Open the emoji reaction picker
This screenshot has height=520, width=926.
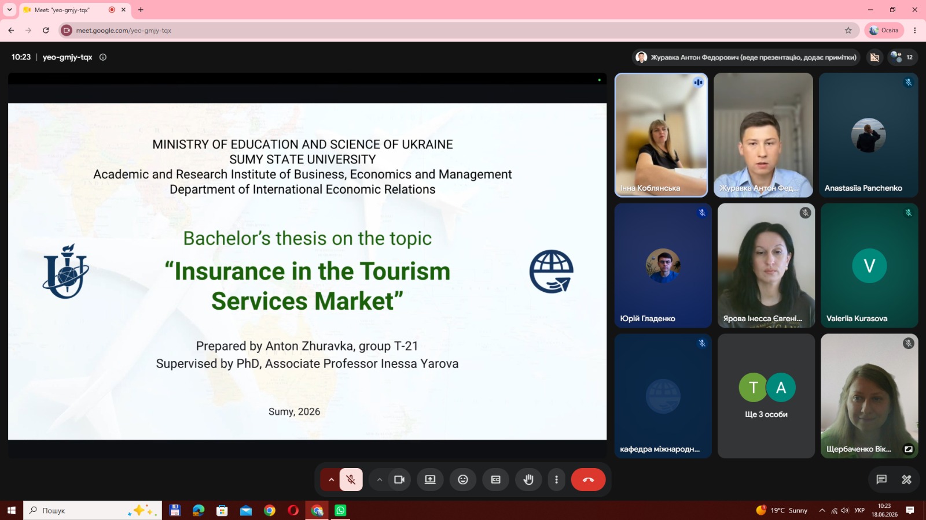(x=463, y=480)
